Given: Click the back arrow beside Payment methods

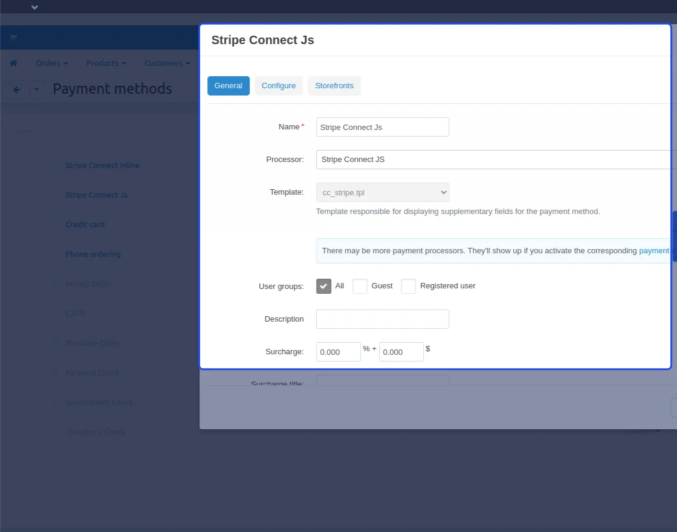Looking at the screenshot, I should click(16, 89).
